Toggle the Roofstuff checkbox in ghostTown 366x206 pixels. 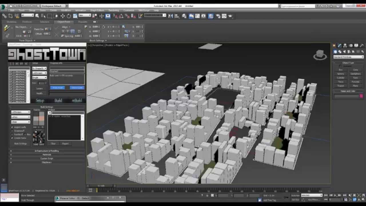point(12,134)
